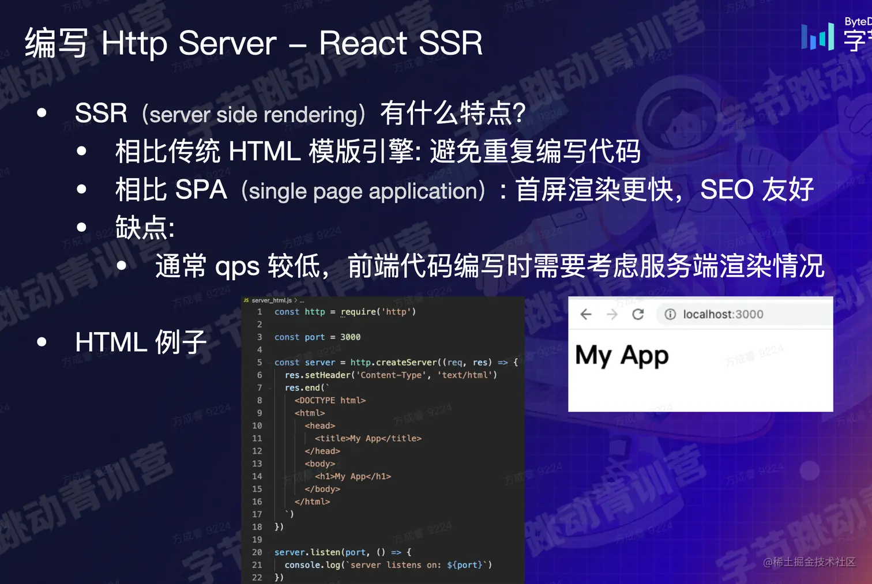The image size is (872, 584).
Task: Click the '<h1>My App</h1>' code line
Action: 353,477
